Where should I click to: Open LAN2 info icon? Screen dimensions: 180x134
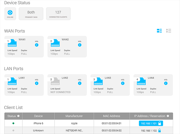(x=80, y=83)
